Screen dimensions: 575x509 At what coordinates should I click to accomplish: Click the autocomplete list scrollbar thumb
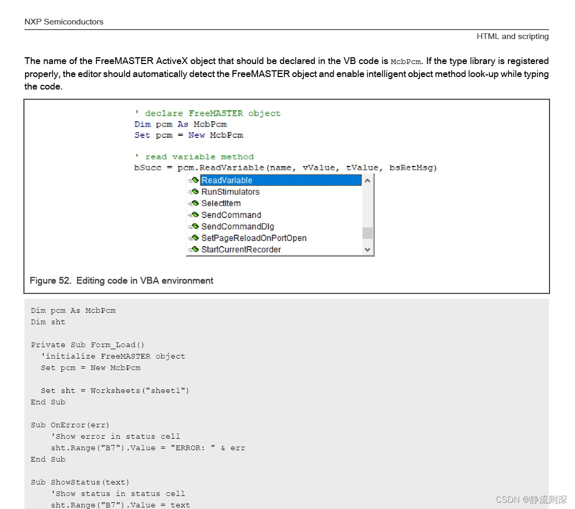click(367, 233)
